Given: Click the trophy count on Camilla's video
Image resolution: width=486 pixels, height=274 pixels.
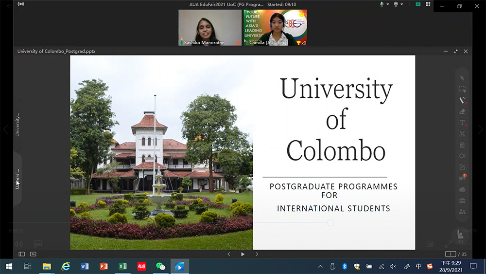Looking at the screenshot, I should pos(301,43).
